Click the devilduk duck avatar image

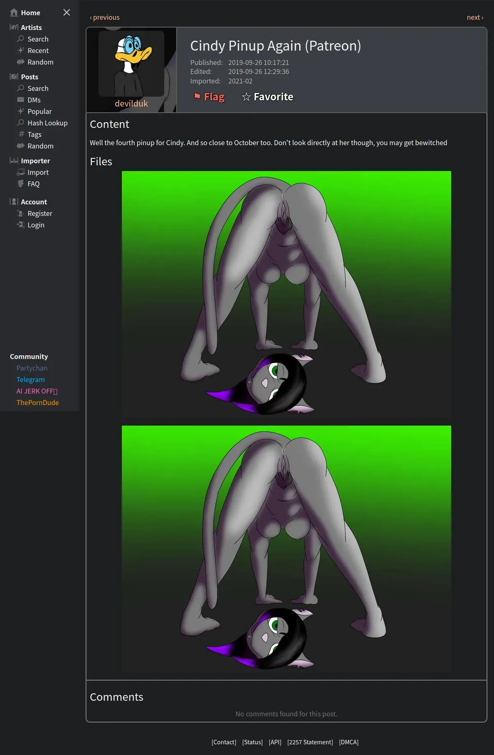pos(131,63)
